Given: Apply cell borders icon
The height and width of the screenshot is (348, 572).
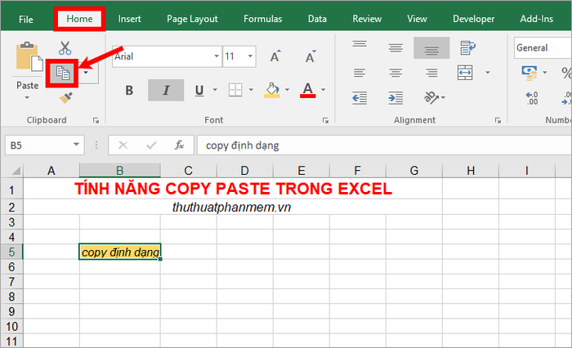Looking at the screenshot, I should point(235,90).
